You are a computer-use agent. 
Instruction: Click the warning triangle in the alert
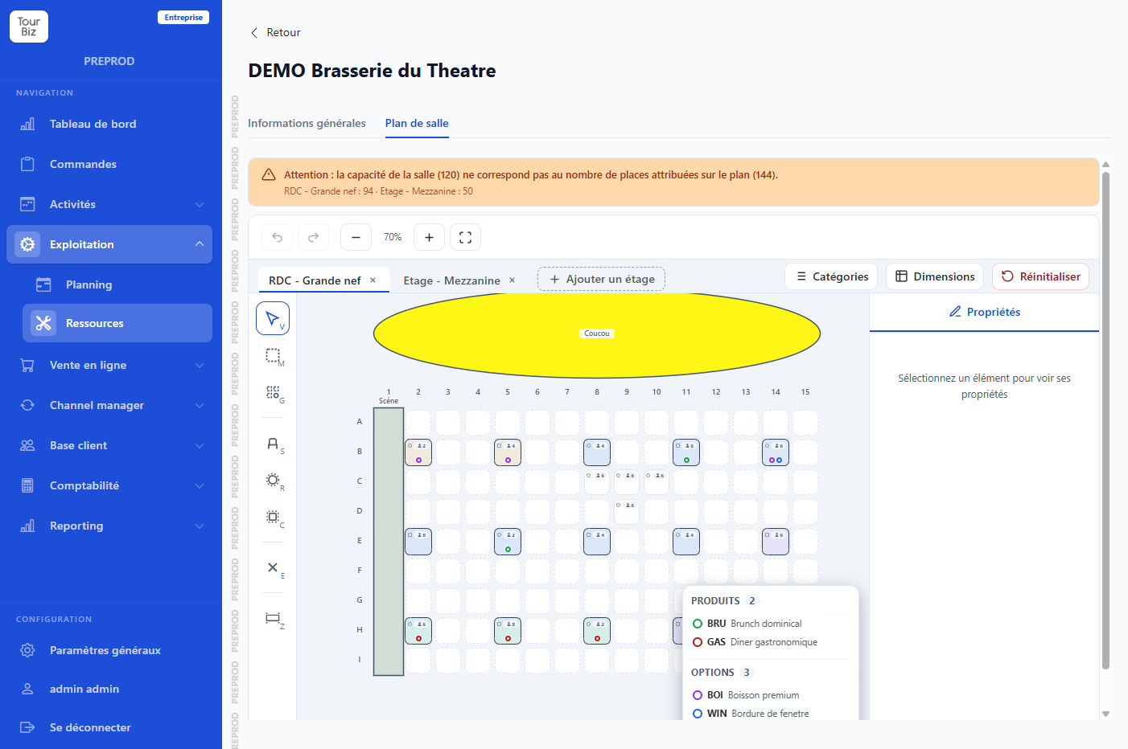coord(269,174)
